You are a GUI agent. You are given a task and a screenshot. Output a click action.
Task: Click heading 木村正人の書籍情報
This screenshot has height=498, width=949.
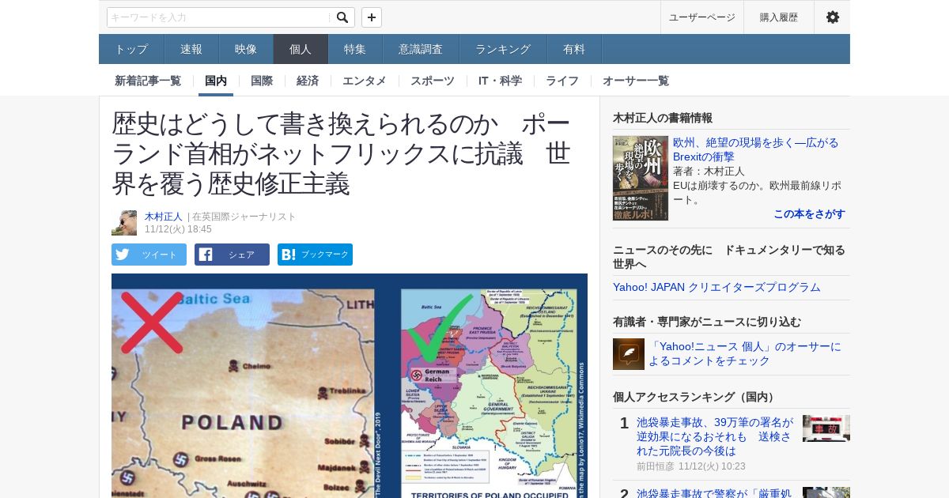coord(663,118)
